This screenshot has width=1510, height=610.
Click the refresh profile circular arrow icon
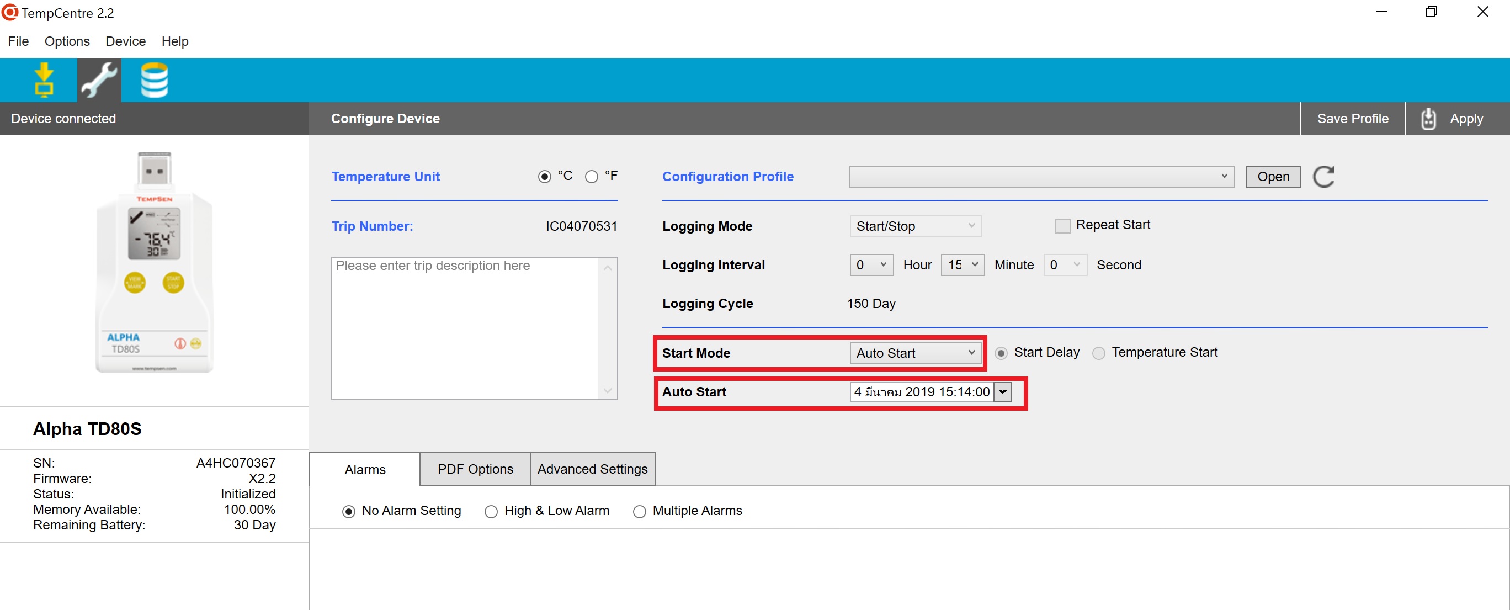tap(1323, 177)
